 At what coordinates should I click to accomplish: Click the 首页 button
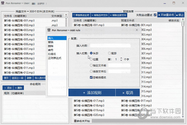tap(6, 78)
